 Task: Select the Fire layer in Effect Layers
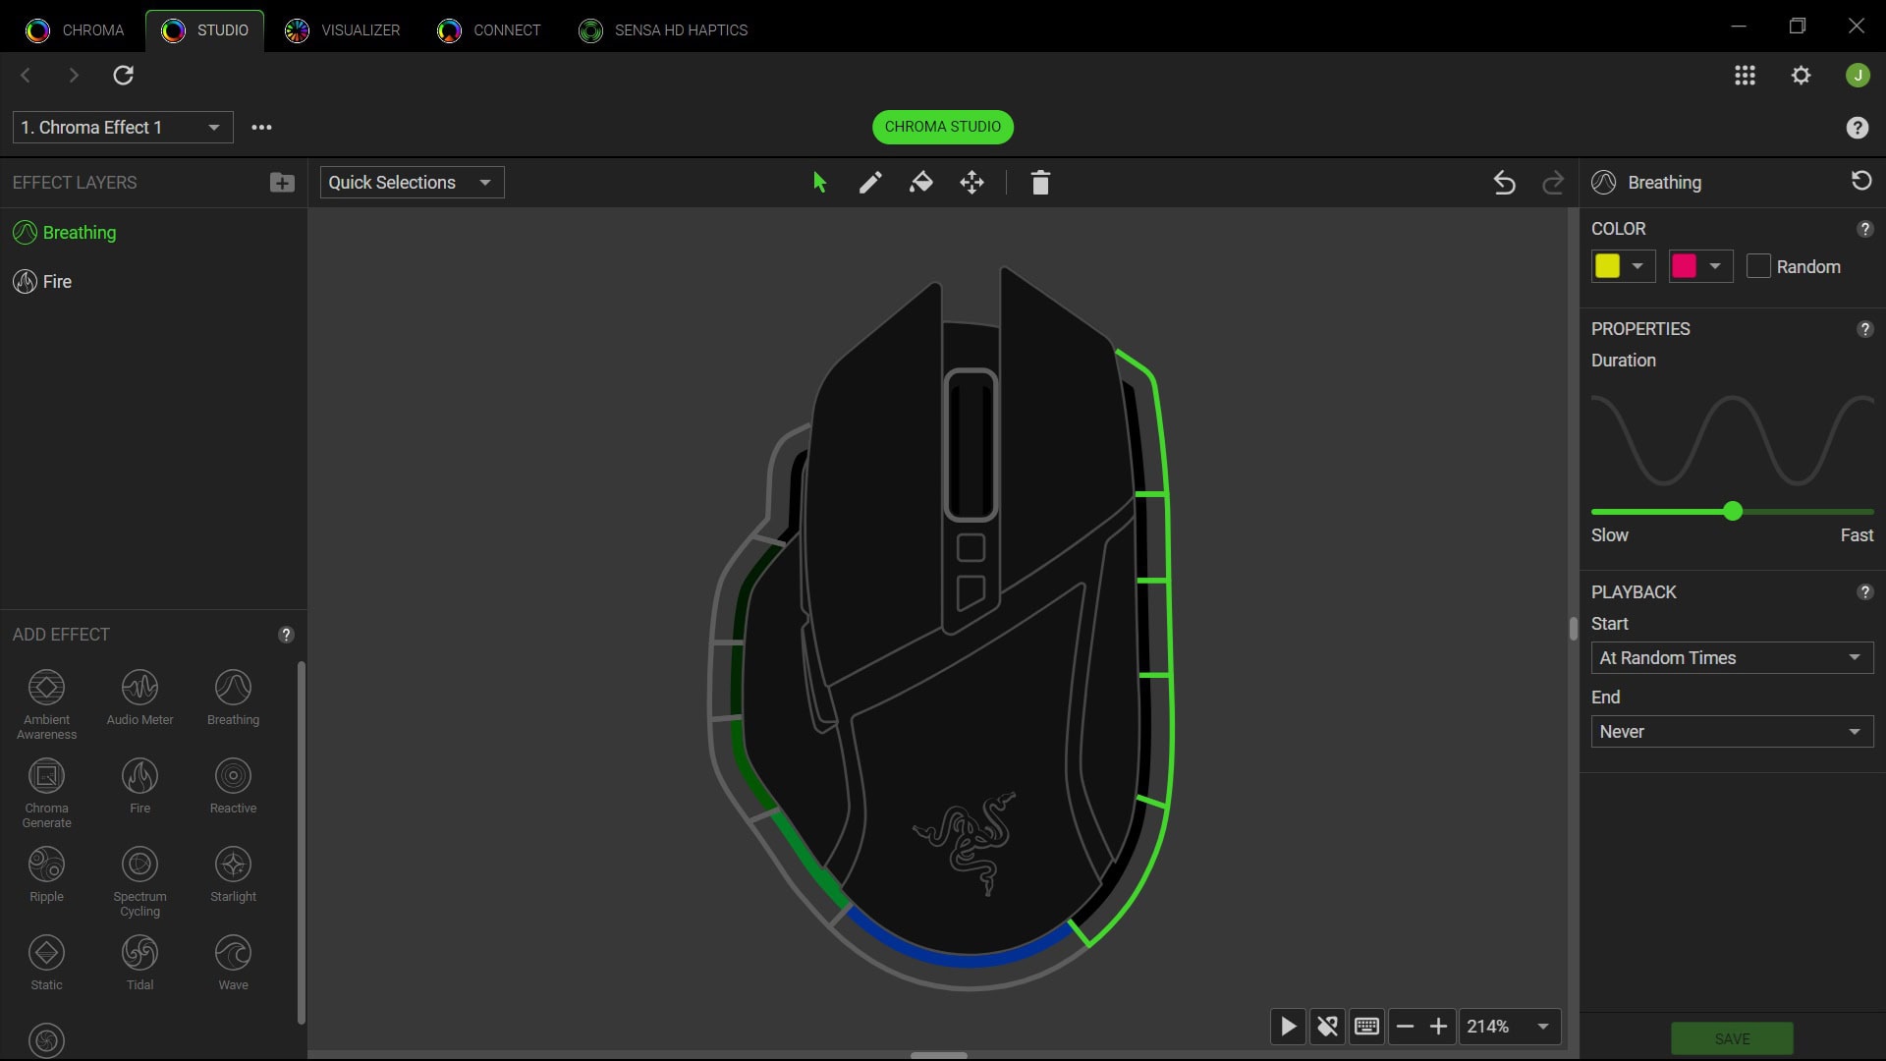[x=57, y=282]
